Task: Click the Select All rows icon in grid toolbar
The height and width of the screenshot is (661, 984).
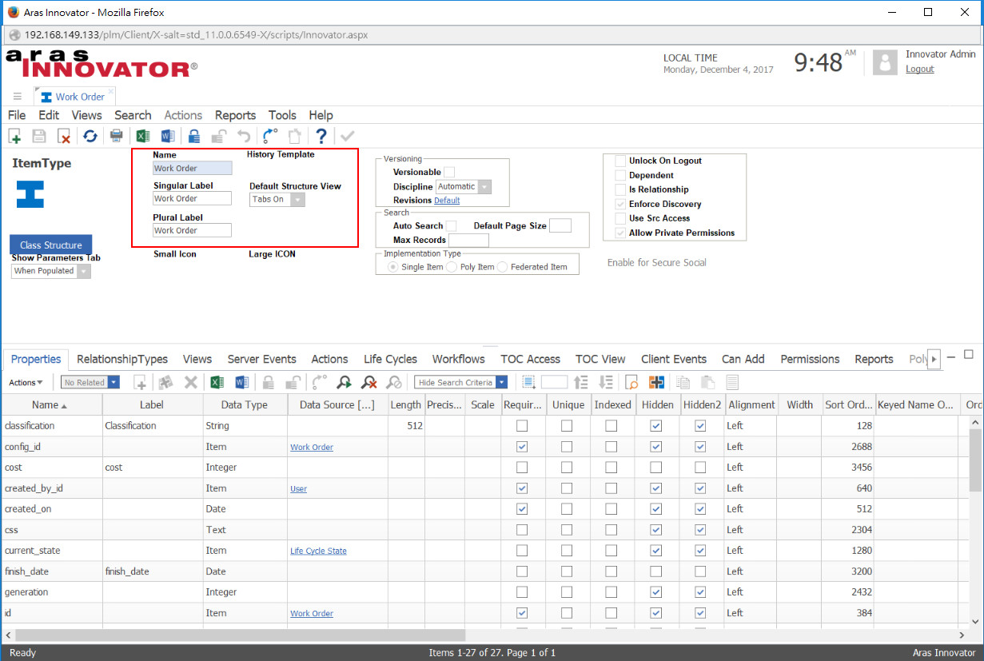Action: pos(530,382)
